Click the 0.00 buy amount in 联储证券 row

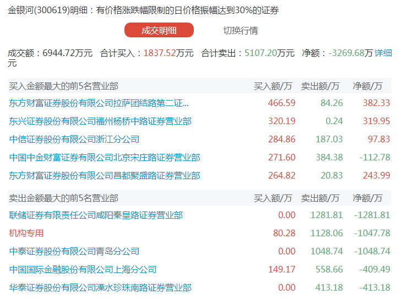pos(287,215)
